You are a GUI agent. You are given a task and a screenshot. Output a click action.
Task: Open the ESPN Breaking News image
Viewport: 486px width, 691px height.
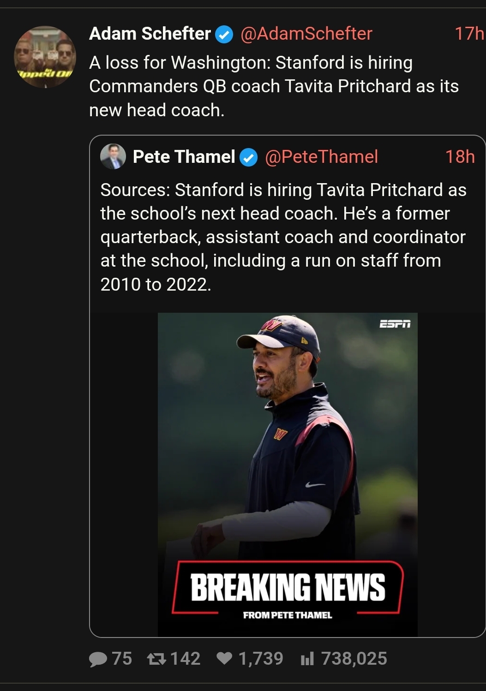(x=288, y=474)
